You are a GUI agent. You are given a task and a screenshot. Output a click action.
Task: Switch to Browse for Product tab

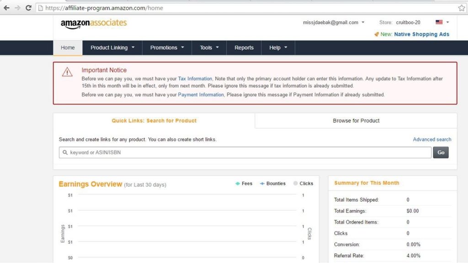(356, 121)
